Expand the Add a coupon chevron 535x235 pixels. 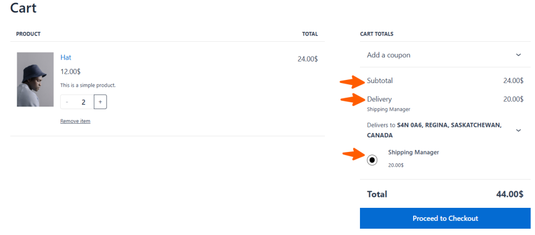click(x=518, y=55)
